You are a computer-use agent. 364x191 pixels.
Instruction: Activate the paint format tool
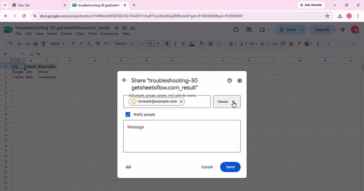43,44
